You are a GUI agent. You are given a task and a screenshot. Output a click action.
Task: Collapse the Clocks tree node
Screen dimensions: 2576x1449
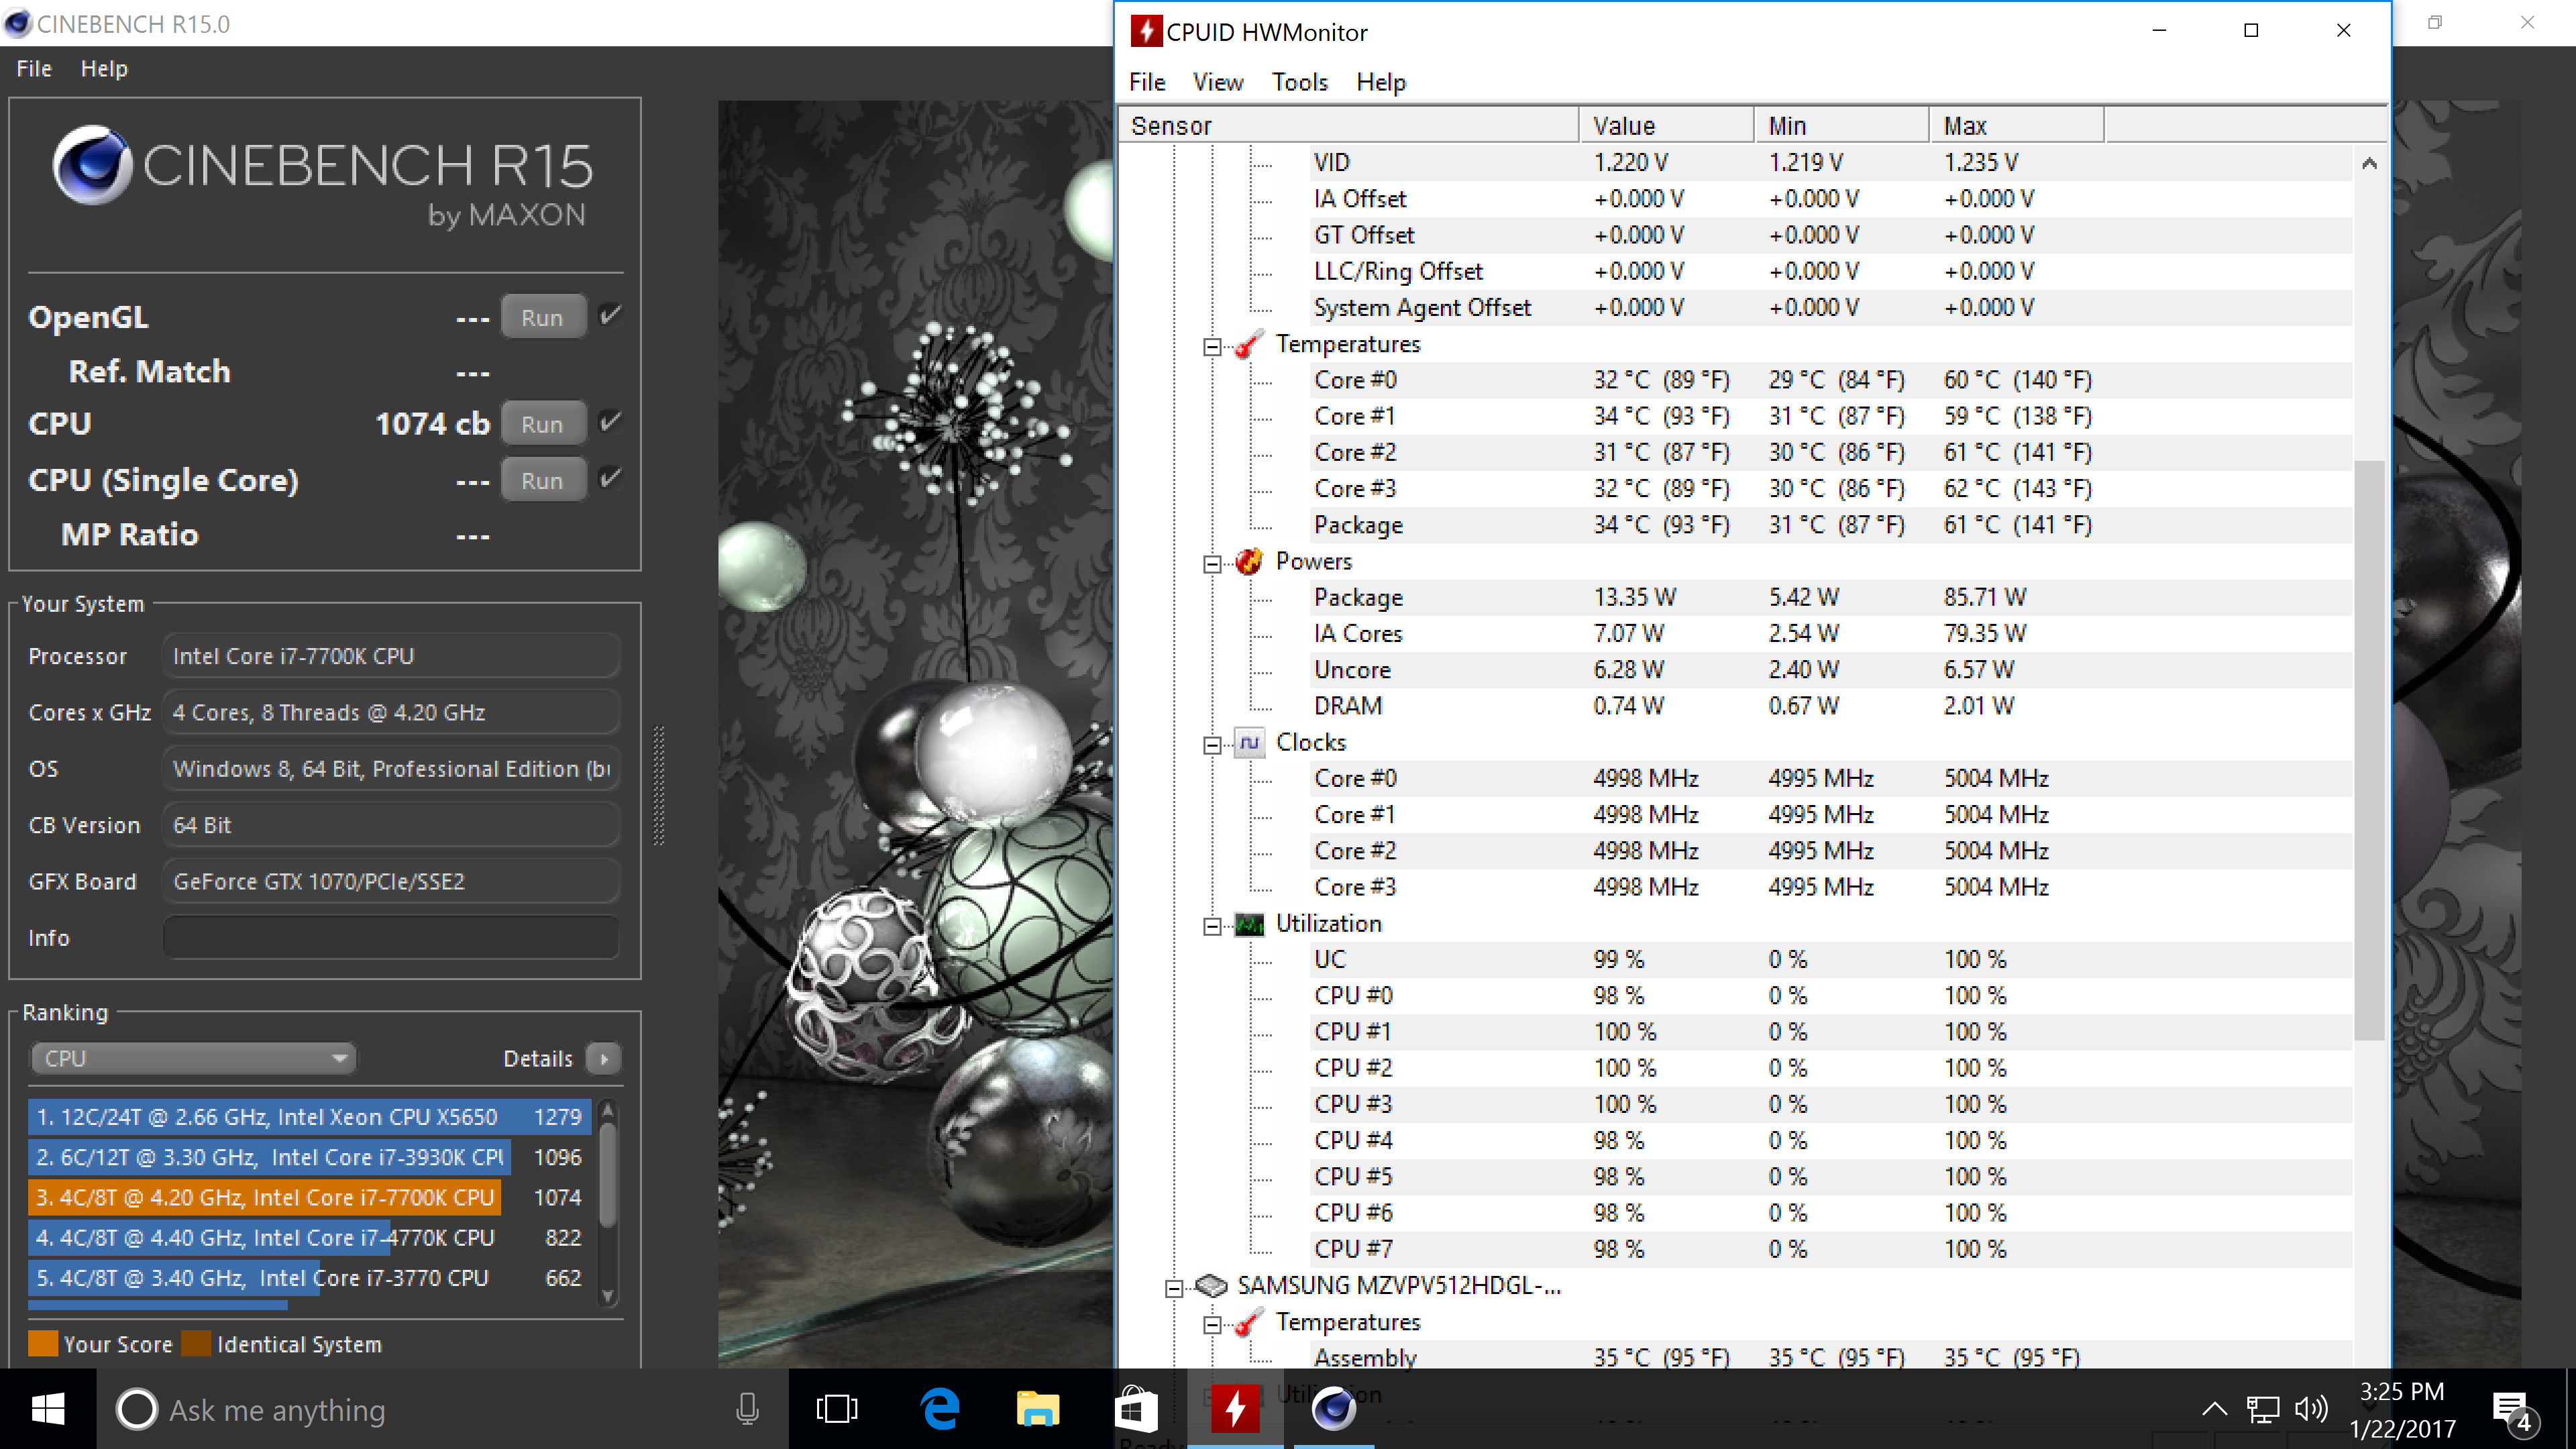(x=1212, y=744)
